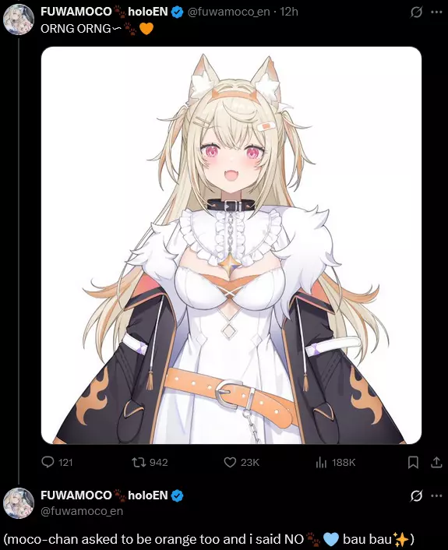Open the attached anime character image
The width and height of the screenshot is (448, 550).
pyautogui.click(x=231, y=245)
